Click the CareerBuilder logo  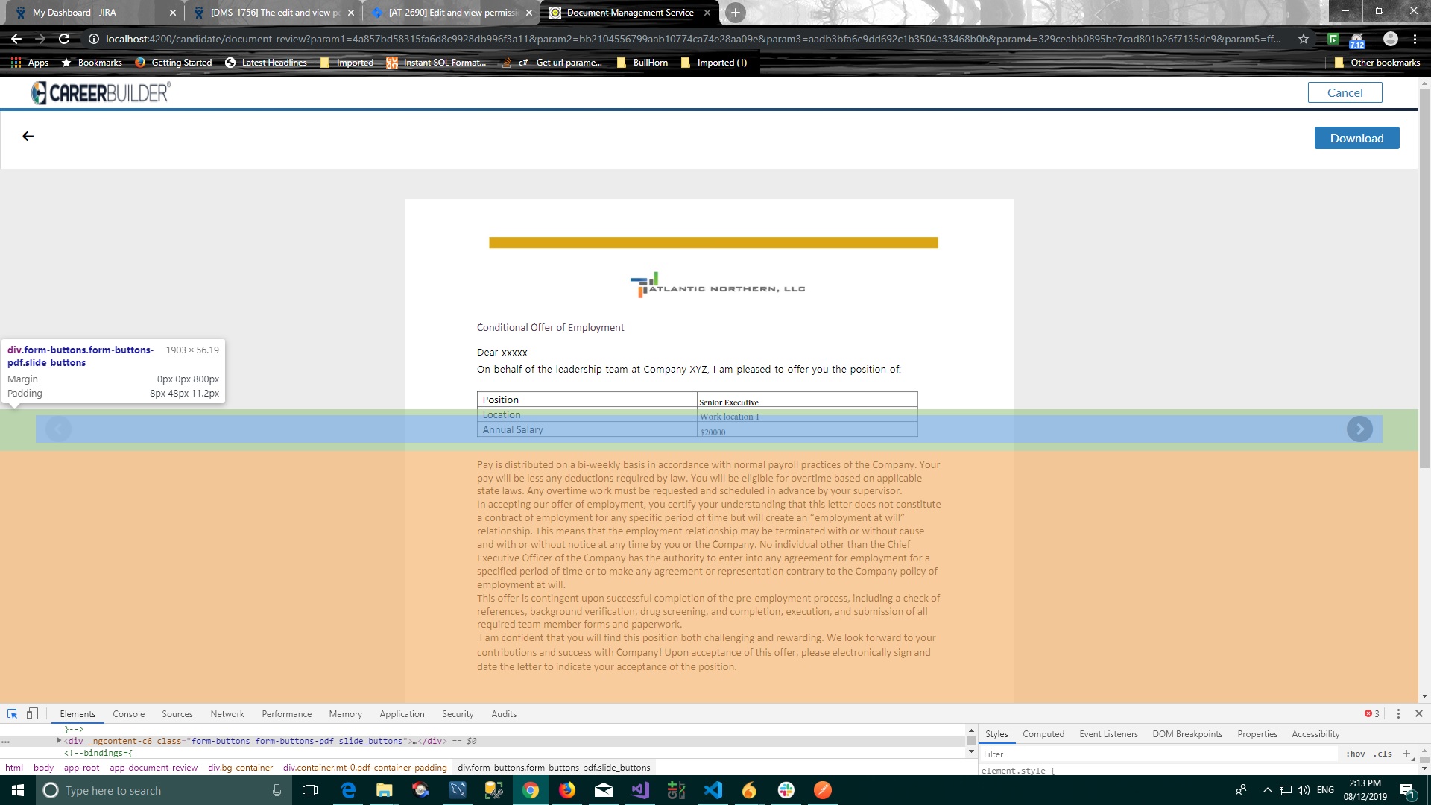pyautogui.click(x=101, y=92)
